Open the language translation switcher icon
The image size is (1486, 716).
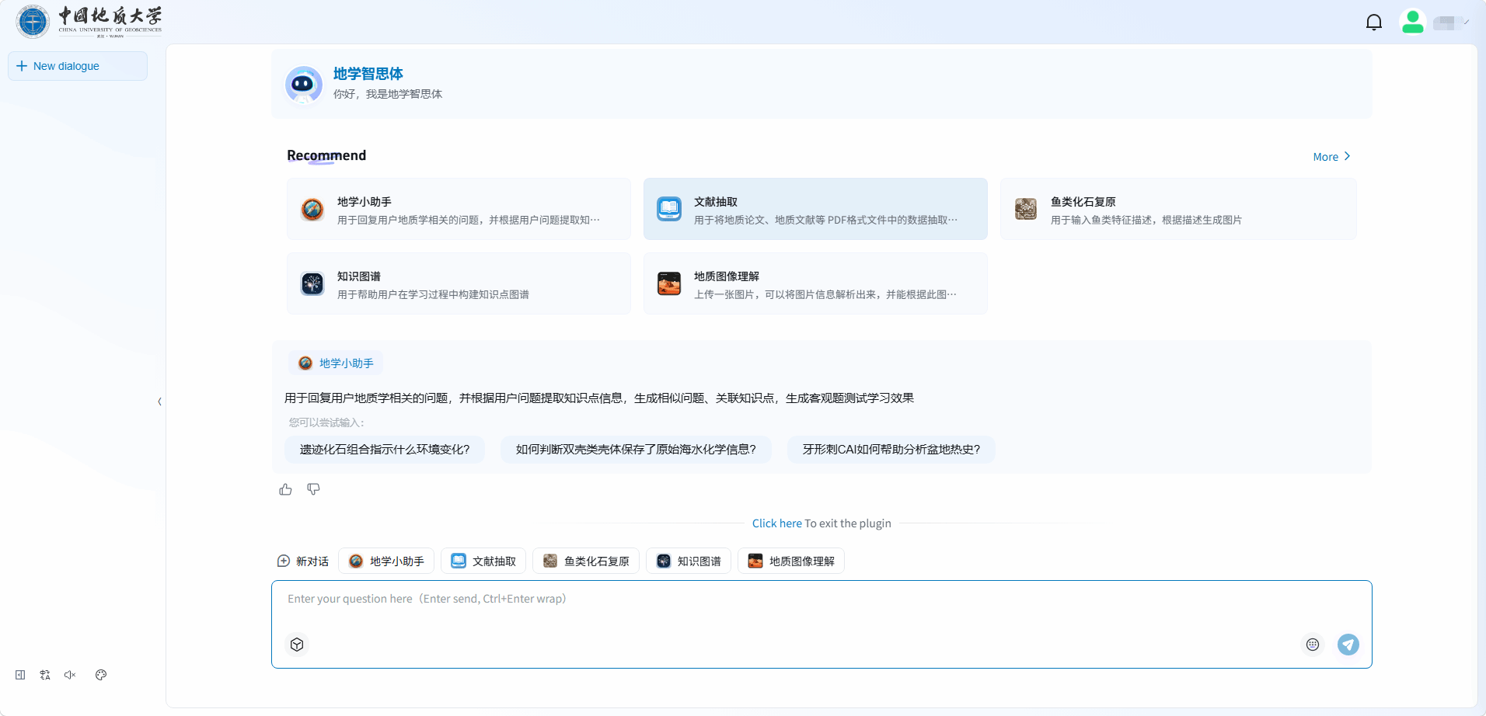(x=45, y=675)
